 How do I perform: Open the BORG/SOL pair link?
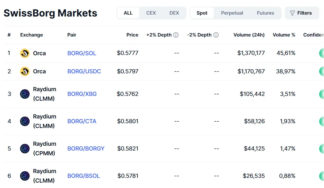click(82, 53)
